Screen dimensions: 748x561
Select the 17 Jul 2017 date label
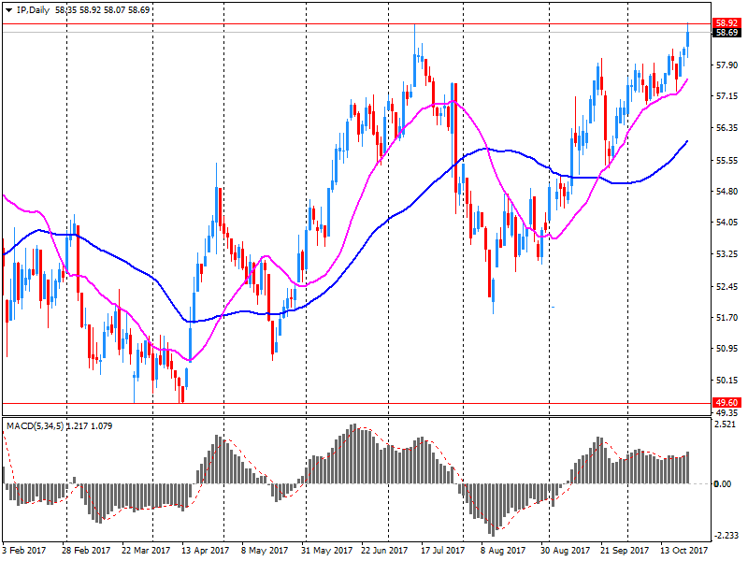(x=442, y=551)
